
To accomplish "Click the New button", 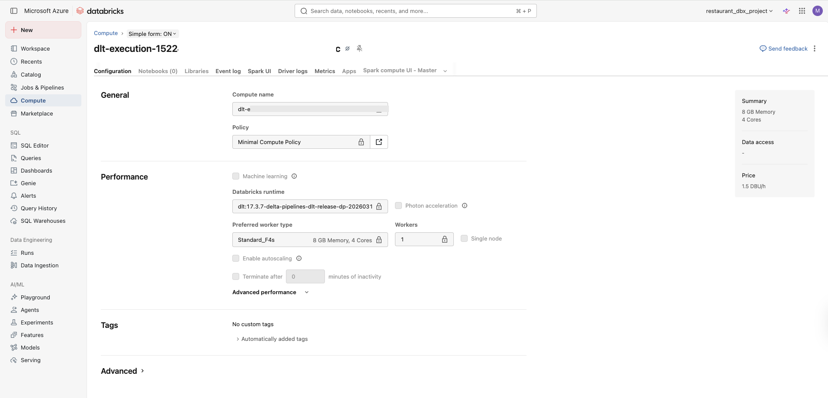I will [x=43, y=30].
